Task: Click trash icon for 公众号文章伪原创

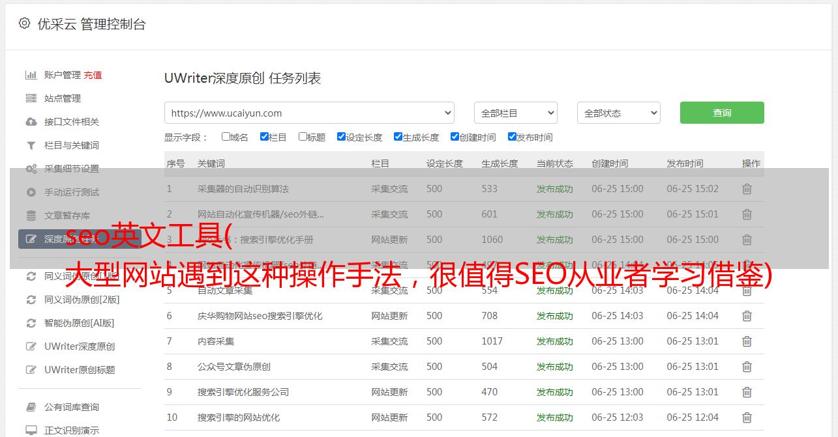Action: tap(747, 367)
